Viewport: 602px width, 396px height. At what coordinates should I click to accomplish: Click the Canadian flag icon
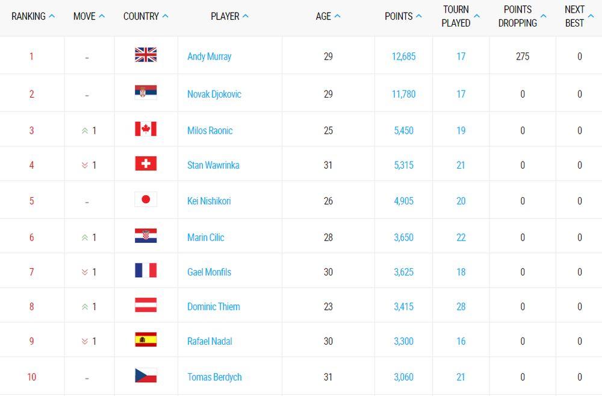(146, 130)
